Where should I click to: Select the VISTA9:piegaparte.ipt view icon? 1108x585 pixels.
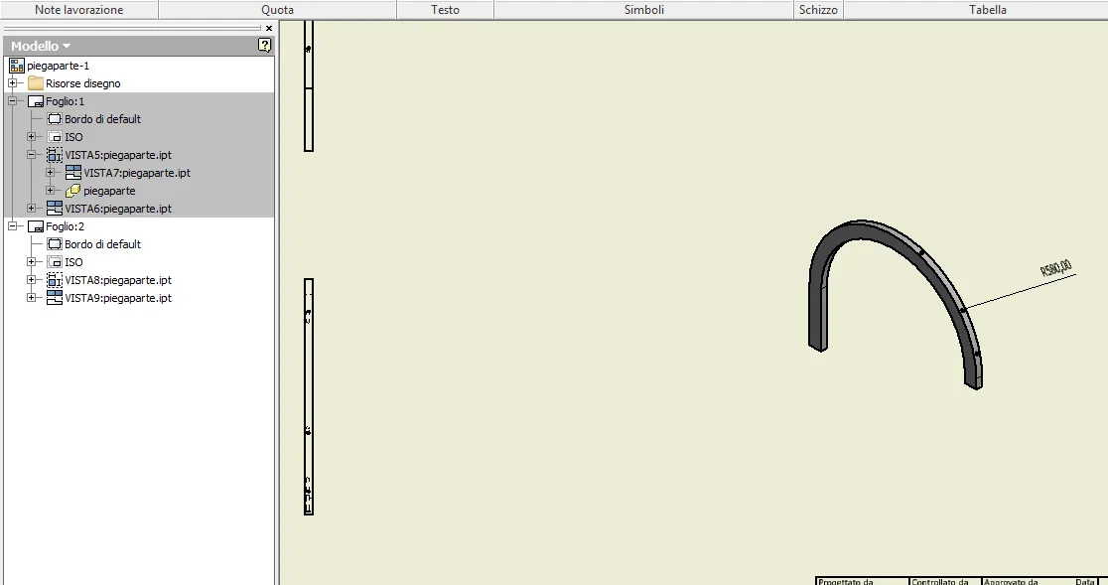click(55, 298)
